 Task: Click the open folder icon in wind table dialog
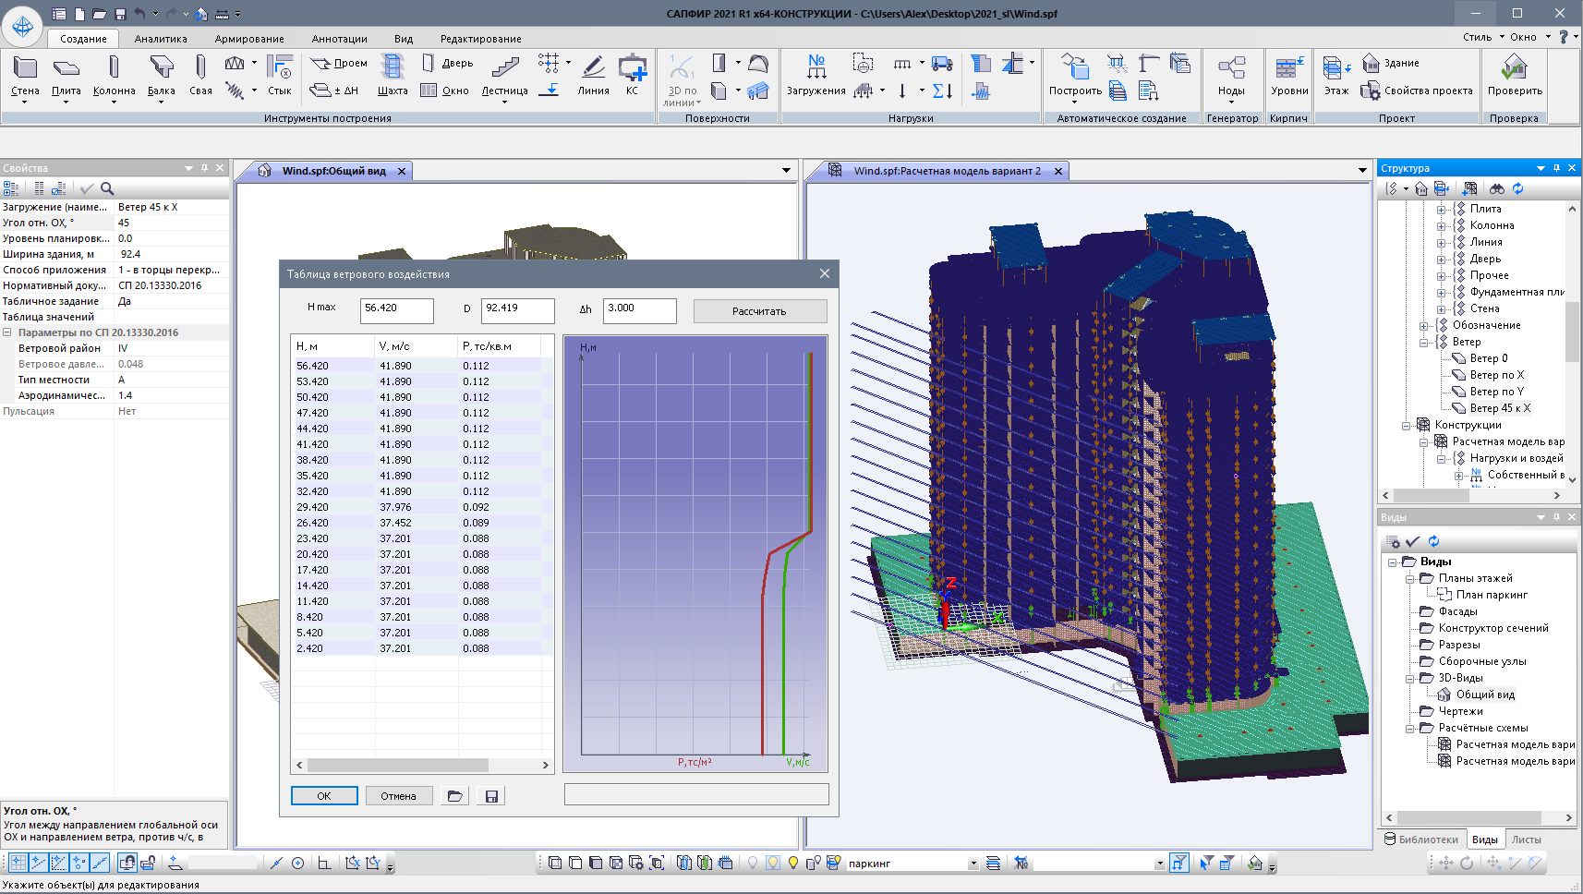[x=454, y=796]
